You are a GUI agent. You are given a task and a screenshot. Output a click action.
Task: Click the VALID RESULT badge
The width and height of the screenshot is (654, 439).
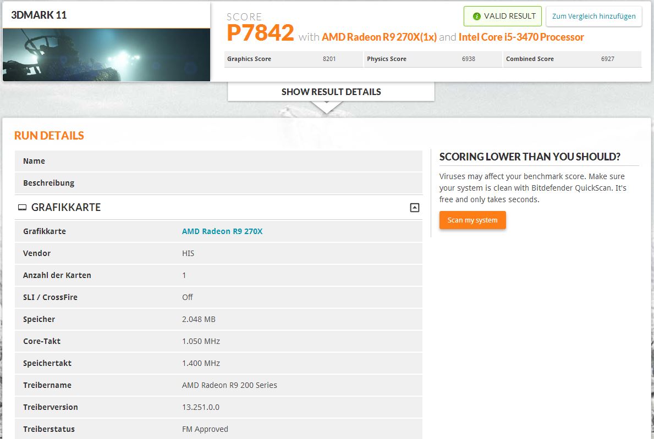pos(502,16)
